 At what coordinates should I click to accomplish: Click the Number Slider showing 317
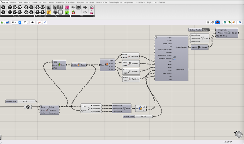coord(21,101)
